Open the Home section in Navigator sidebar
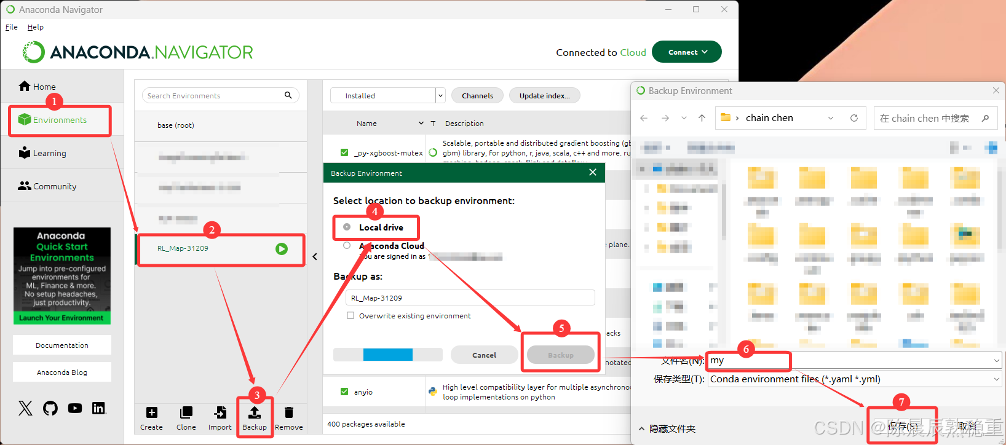The height and width of the screenshot is (445, 1006). [38, 87]
